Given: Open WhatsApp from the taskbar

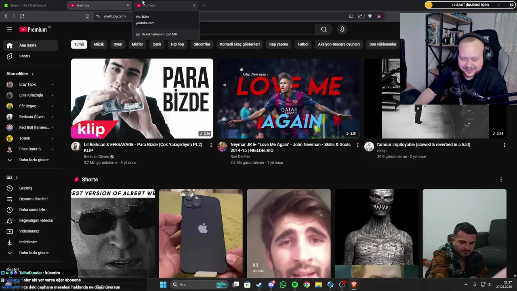Looking at the screenshot, I should (x=283, y=285).
